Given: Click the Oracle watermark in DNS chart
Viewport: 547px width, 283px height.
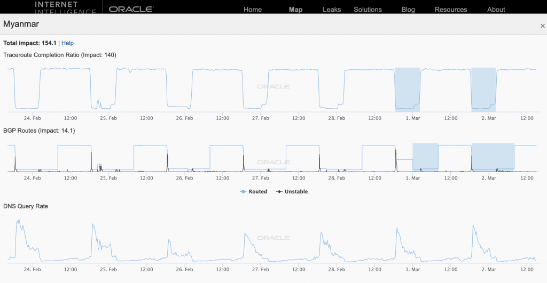Looking at the screenshot, I should coord(273,238).
